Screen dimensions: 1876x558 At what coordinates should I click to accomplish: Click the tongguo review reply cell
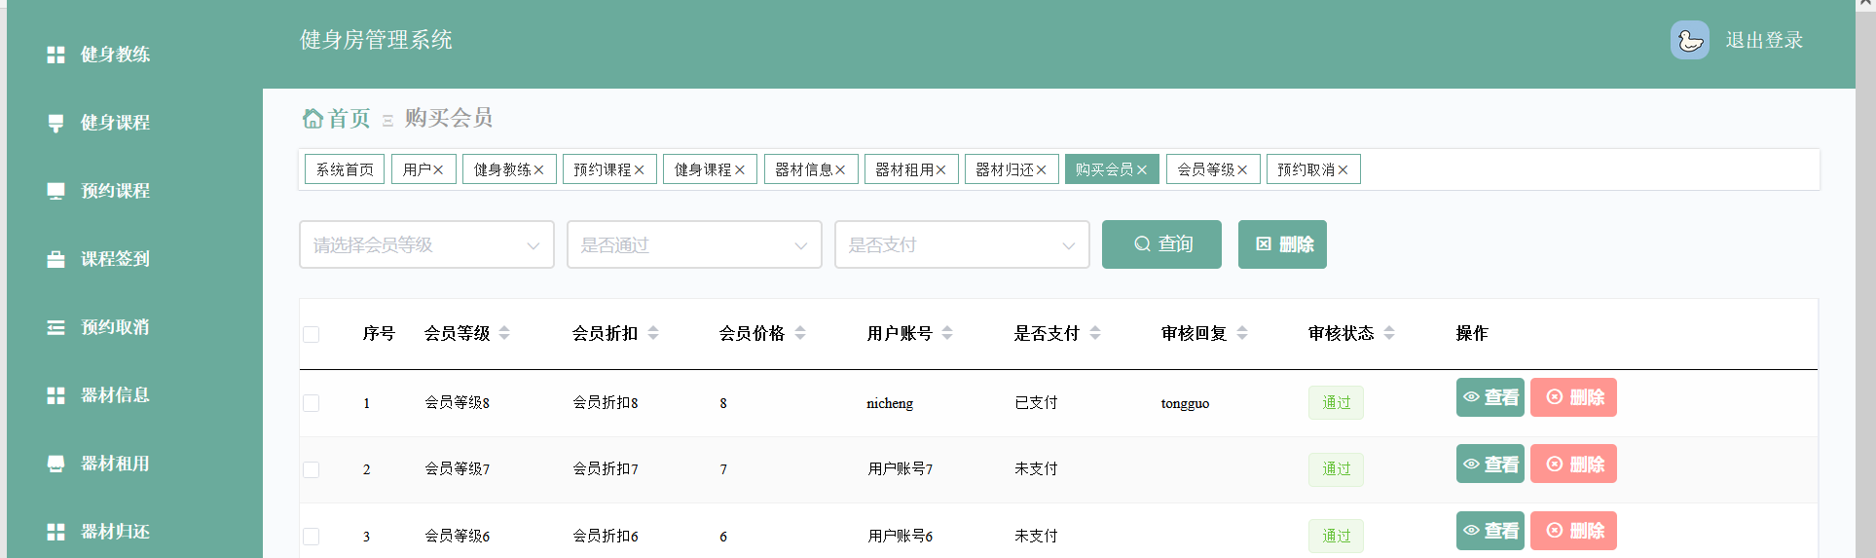click(x=1185, y=403)
